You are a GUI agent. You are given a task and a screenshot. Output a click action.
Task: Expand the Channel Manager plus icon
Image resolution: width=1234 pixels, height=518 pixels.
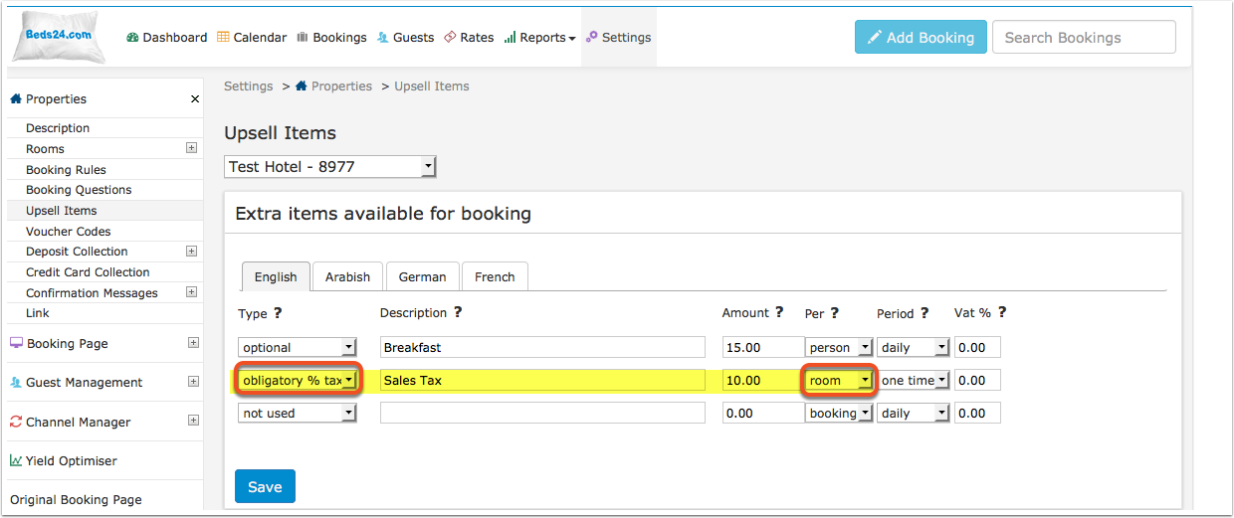pyautogui.click(x=193, y=421)
